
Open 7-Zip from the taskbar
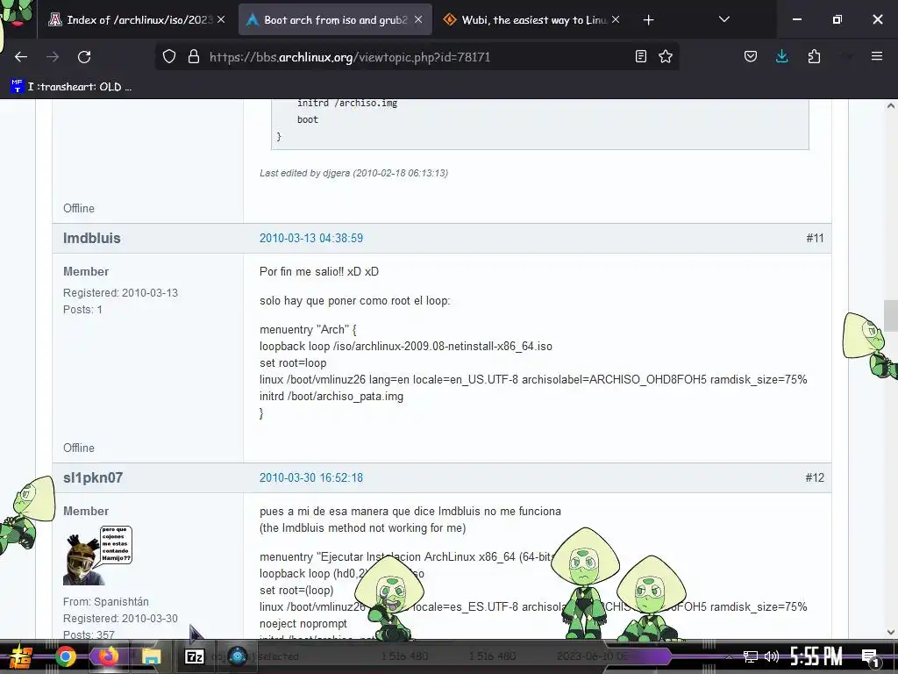(x=195, y=656)
